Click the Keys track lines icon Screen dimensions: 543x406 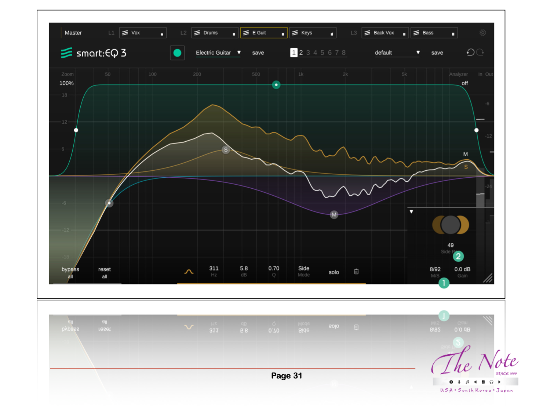[x=295, y=33]
